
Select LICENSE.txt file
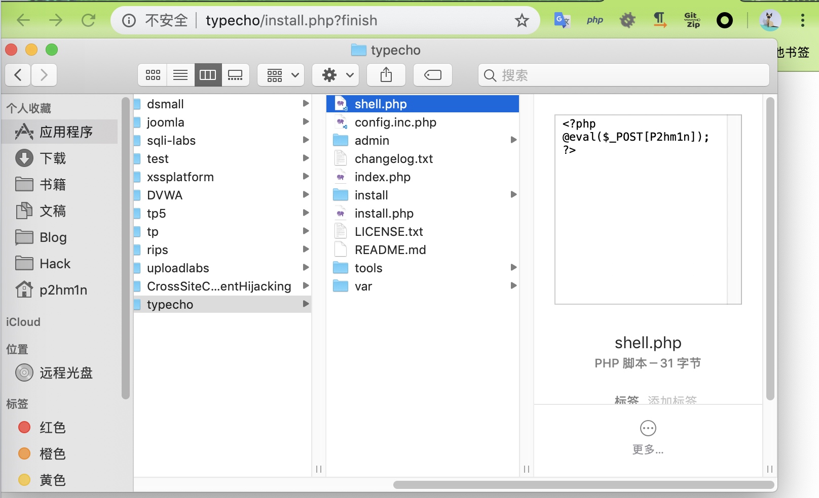(x=423, y=231)
